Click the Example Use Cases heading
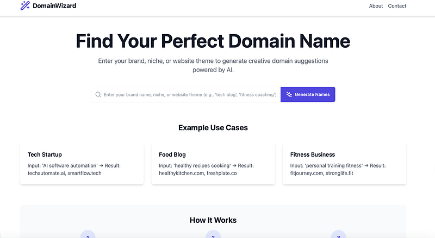The image size is (435, 238). tap(213, 128)
